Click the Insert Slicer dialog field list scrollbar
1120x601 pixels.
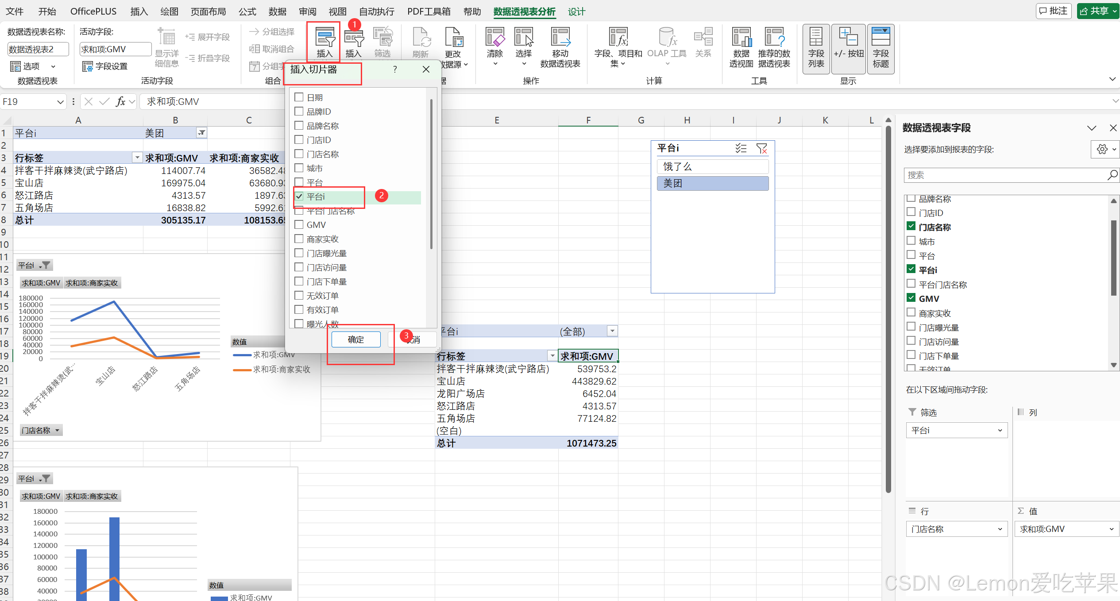click(431, 174)
